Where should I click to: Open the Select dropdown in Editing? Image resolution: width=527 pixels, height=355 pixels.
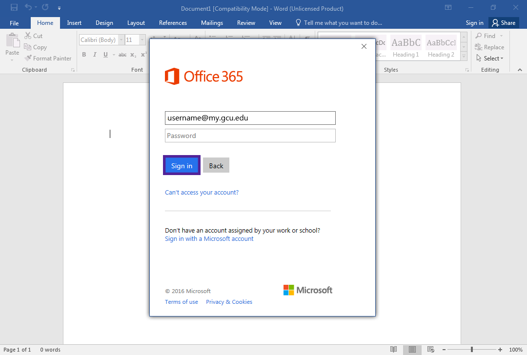pyautogui.click(x=490, y=59)
